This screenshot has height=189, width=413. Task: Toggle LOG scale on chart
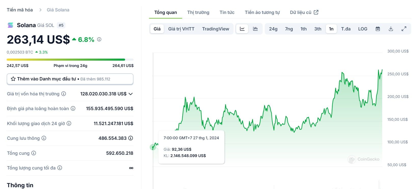(363, 29)
